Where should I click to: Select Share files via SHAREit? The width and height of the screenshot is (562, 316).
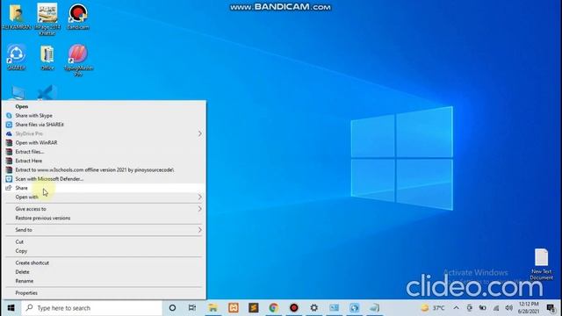(104, 125)
